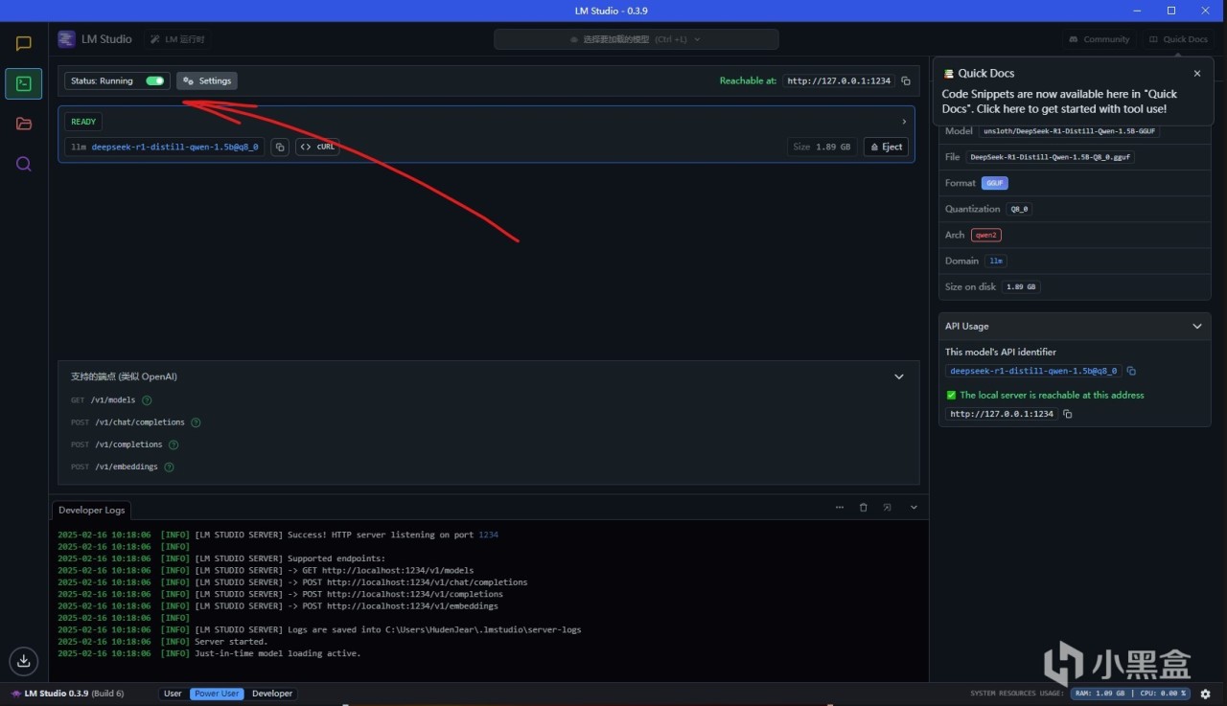Show the cURL snippet for loaded model
This screenshot has width=1227, height=706.
[x=317, y=148]
